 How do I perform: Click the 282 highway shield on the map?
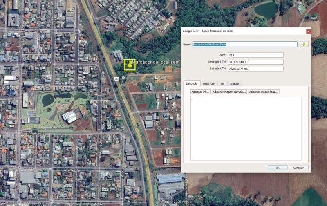click(x=116, y=78)
